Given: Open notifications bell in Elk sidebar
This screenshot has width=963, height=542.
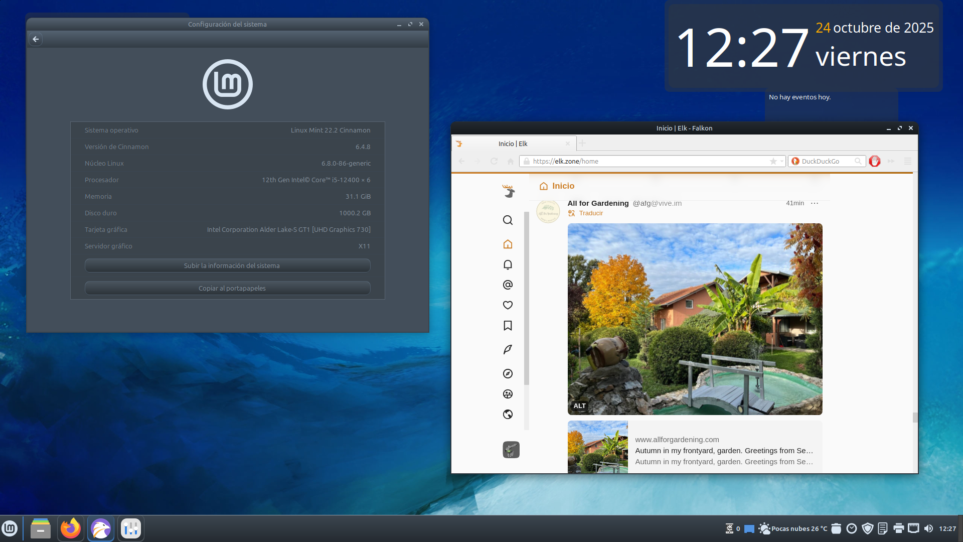Looking at the screenshot, I should coord(508,264).
